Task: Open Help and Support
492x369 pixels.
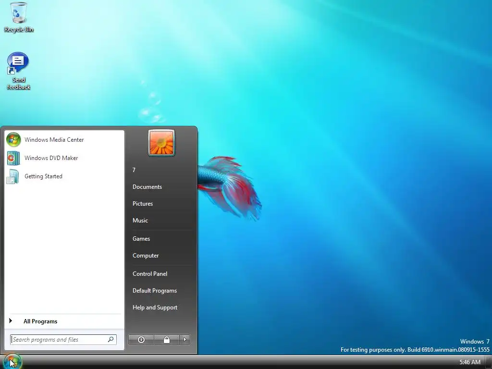Action: pyautogui.click(x=161, y=308)
